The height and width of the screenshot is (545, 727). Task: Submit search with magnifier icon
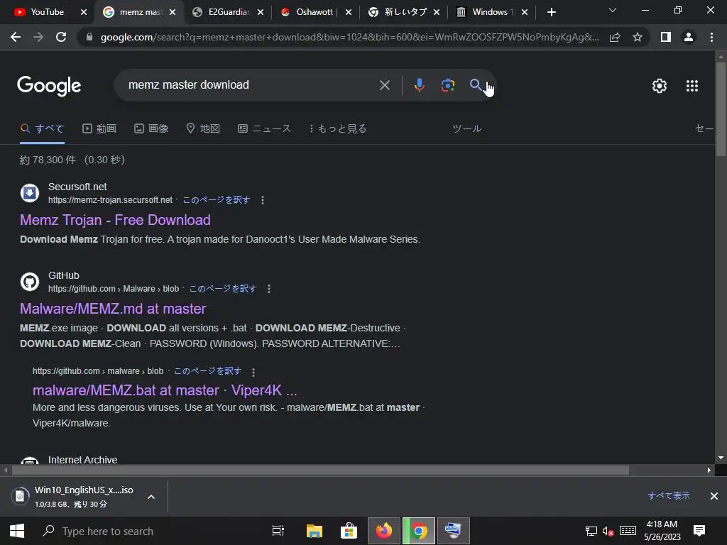[x=476, y=85]
